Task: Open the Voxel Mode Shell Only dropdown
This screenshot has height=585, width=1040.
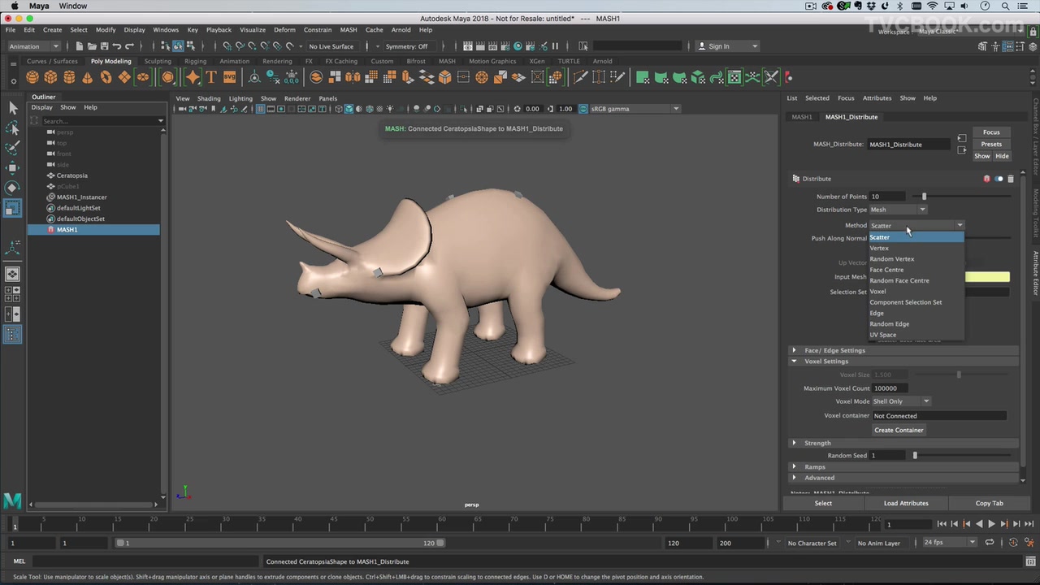Action: (901, 401)
